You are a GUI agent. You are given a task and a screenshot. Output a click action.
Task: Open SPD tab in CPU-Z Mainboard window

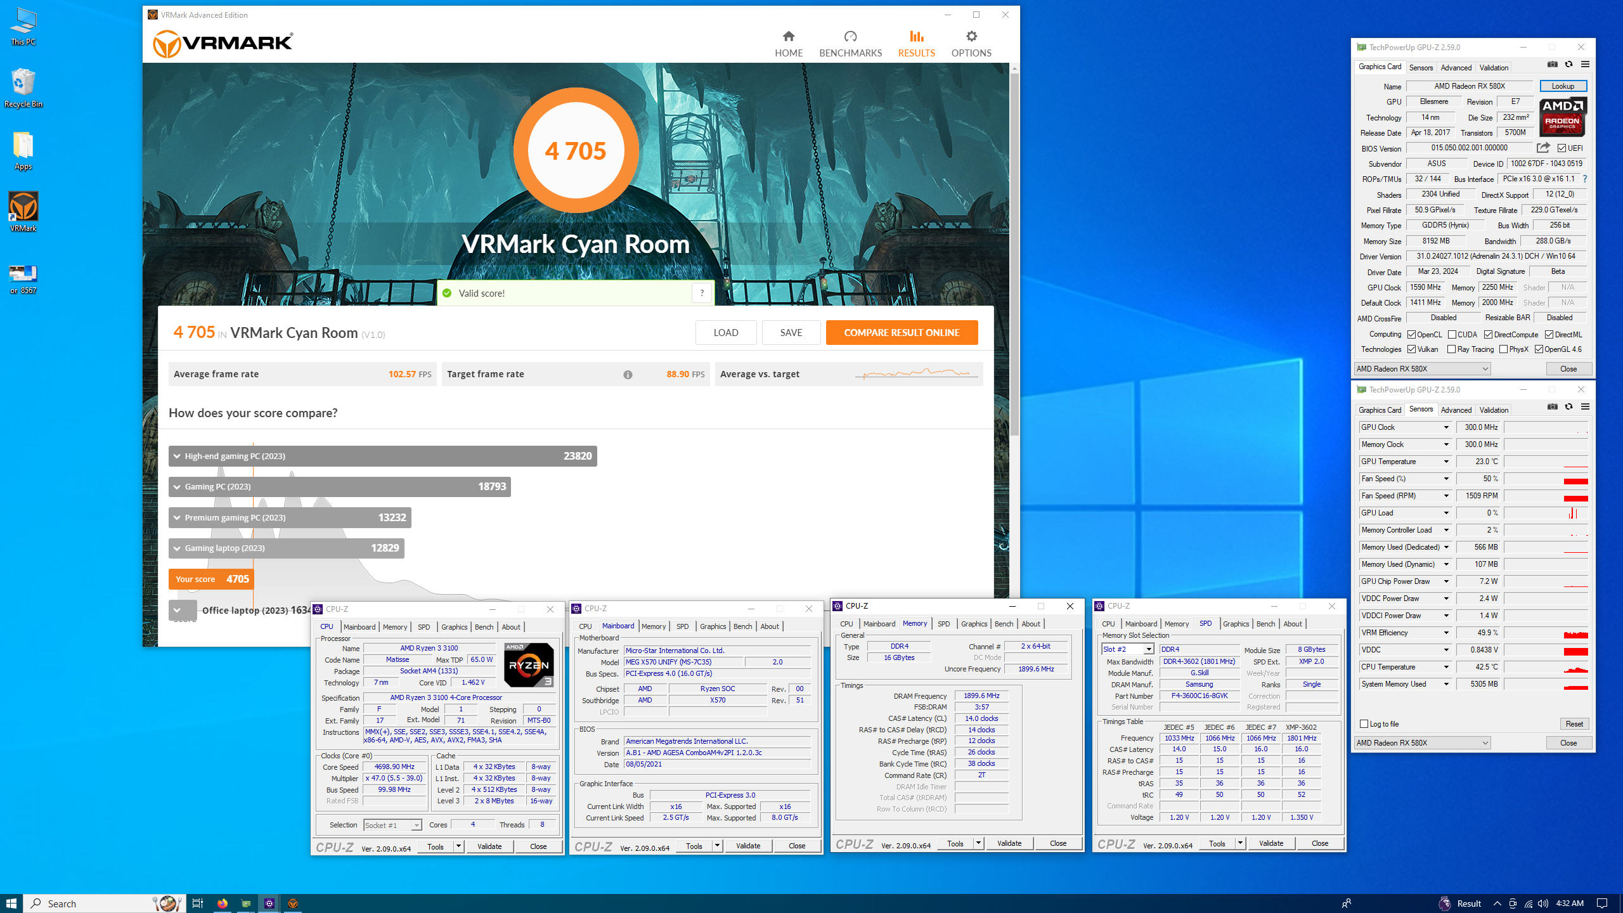682,626
